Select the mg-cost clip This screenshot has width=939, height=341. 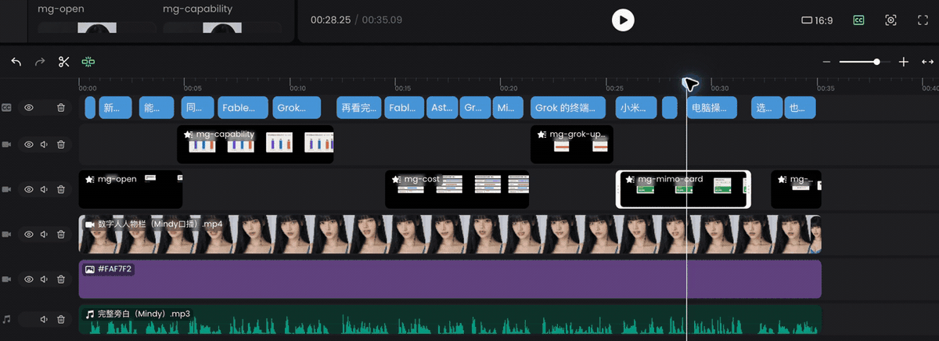[x=457, y=189]
